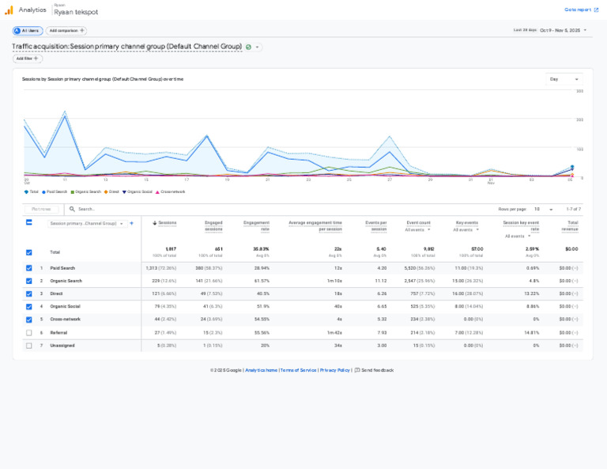This screenshot has width=607, height=469.
Task: Click the Plot rows button
Action: tap(41, 209)
